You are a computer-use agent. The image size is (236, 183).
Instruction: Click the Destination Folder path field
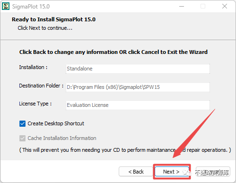tap(138, 87)
